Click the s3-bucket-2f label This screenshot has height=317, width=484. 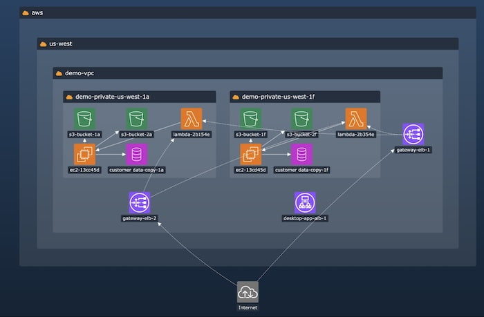(302, 135)
